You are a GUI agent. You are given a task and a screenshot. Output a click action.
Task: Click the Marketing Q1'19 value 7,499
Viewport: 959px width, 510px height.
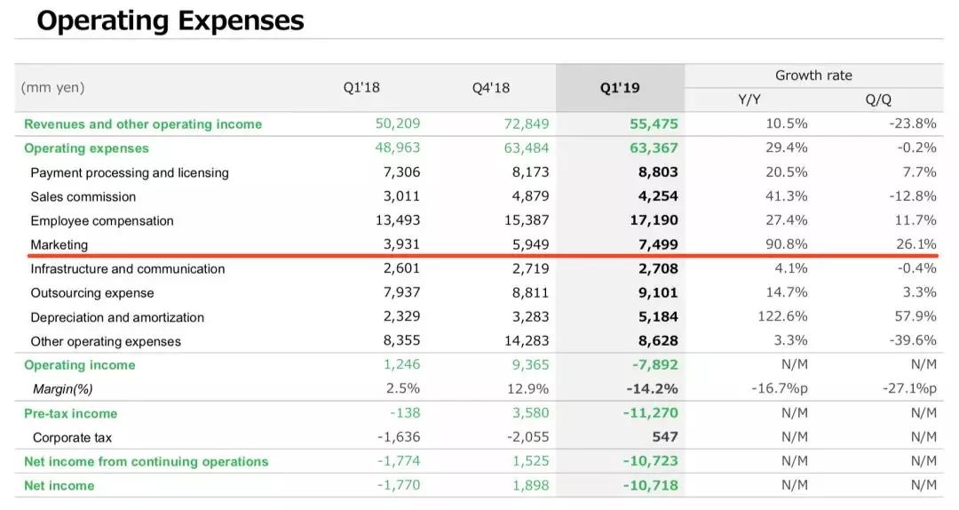[x=653, y=244]
